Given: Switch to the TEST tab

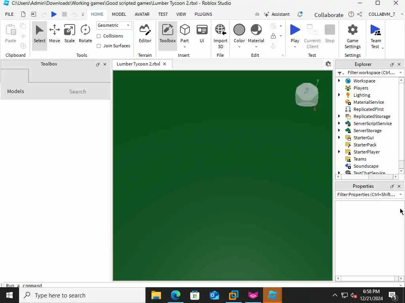Looking at the screenshot, I should (x=163, y=14).
